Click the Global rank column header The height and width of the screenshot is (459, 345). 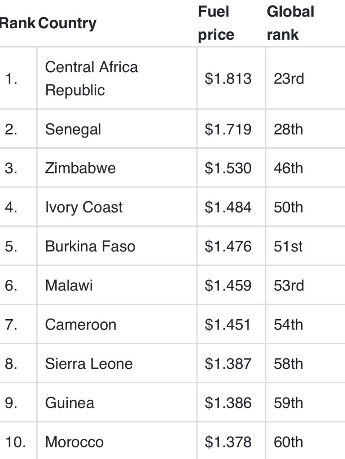tap(290, 23)
